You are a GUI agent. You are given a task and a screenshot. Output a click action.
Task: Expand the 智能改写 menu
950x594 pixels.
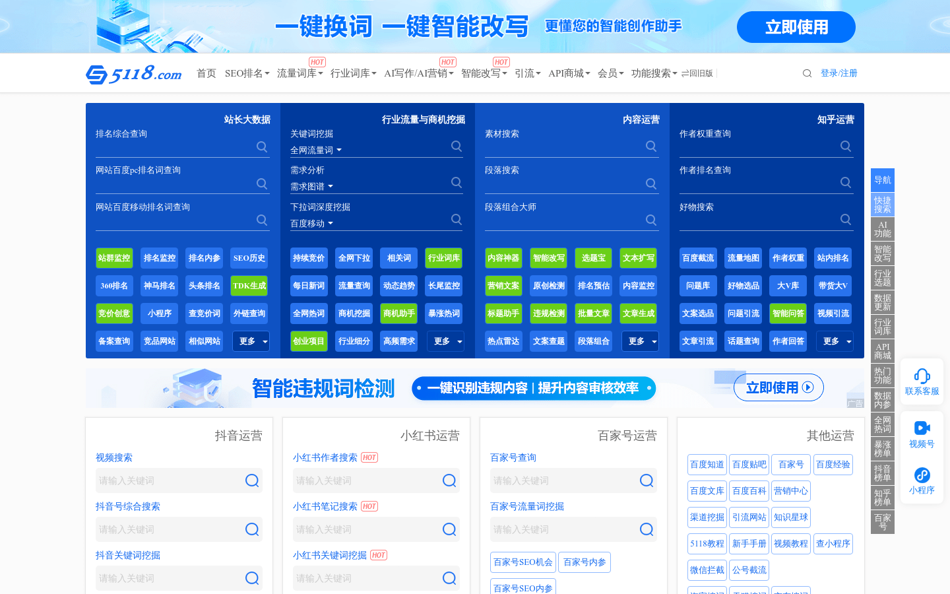[x=484, y=73]
